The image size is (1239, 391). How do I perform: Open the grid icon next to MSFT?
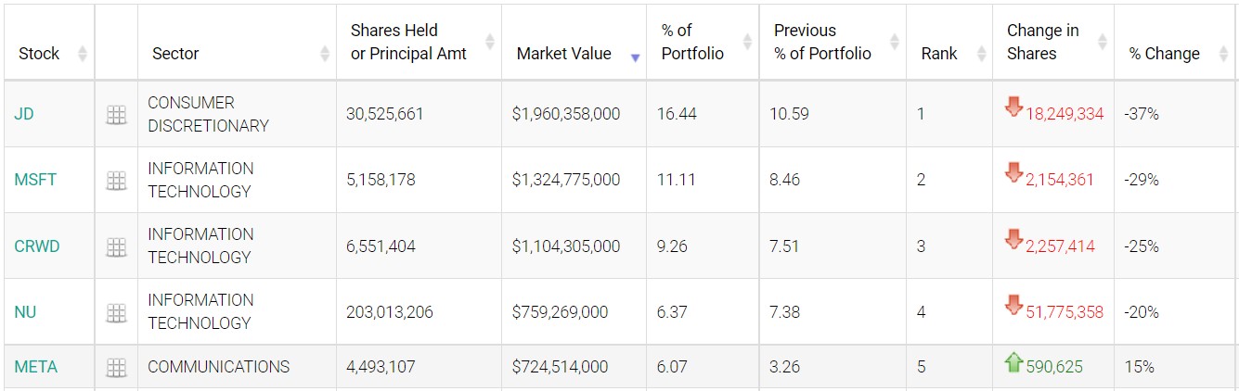(x=116, y=181)
